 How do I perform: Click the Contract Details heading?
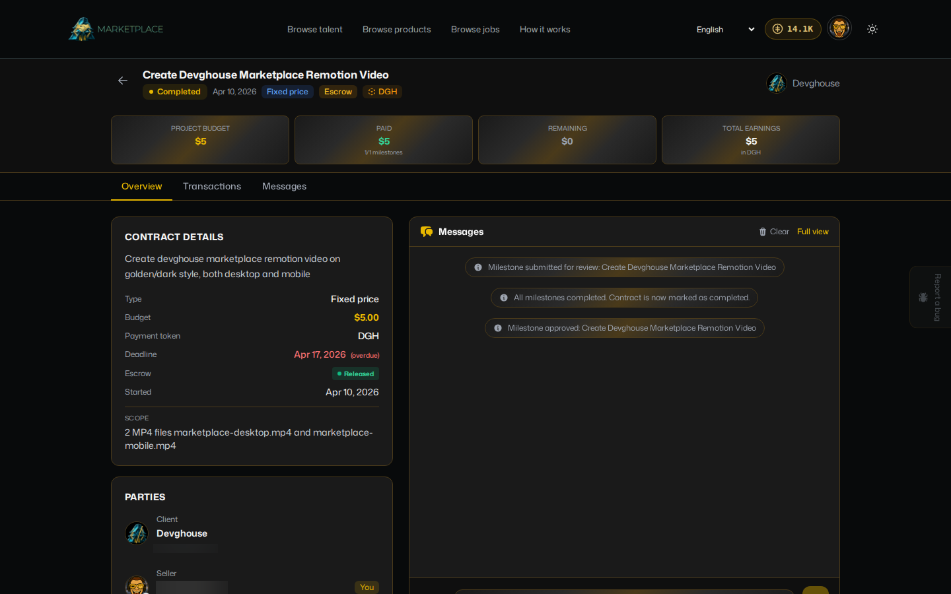pos(174,237)
